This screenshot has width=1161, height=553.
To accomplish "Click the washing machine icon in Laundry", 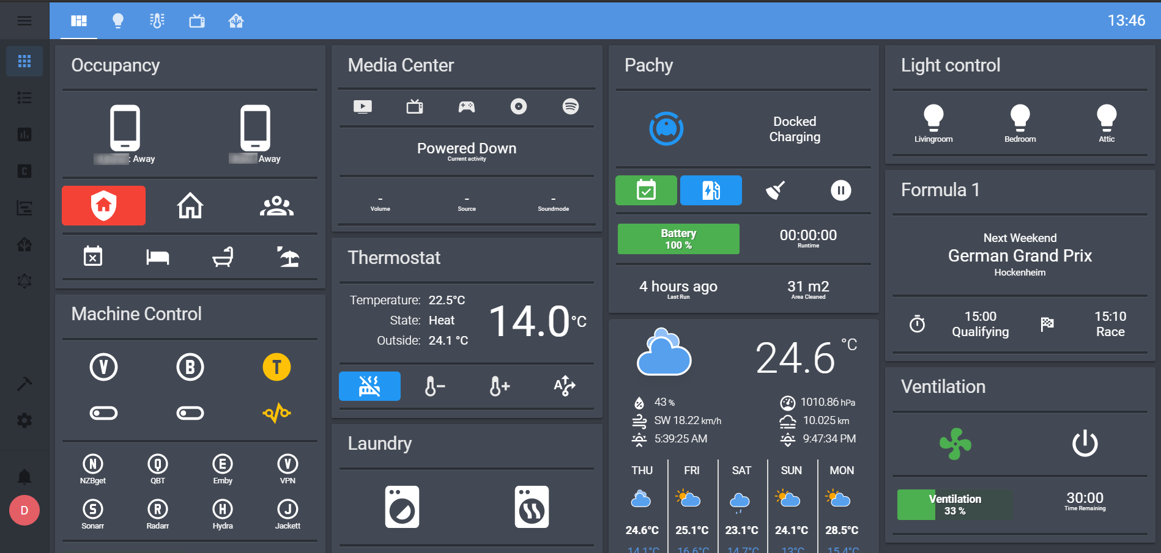I will coord(402,507).
